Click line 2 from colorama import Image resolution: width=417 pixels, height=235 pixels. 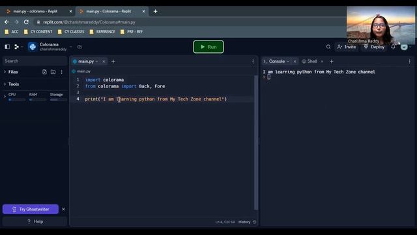(x=125, y=86)
